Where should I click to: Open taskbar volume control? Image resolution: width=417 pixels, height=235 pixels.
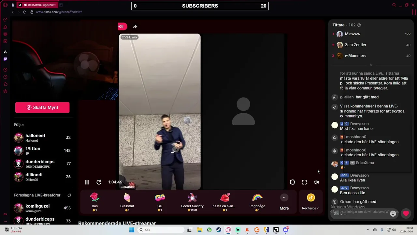pos(394,230)
